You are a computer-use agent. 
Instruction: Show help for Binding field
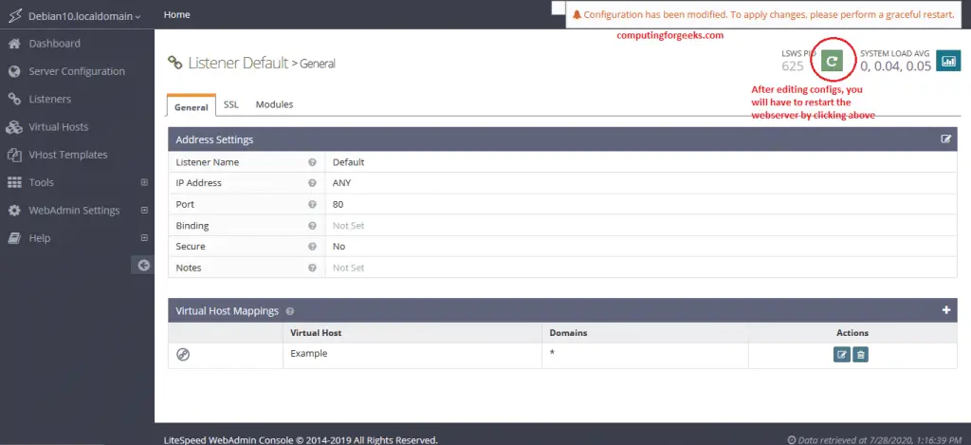coord(313,226)
